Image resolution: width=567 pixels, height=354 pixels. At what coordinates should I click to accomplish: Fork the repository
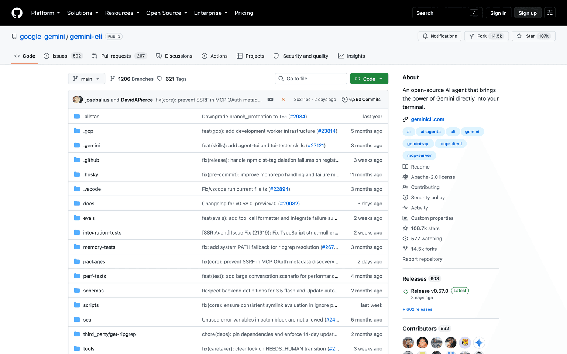coord(486,36)
